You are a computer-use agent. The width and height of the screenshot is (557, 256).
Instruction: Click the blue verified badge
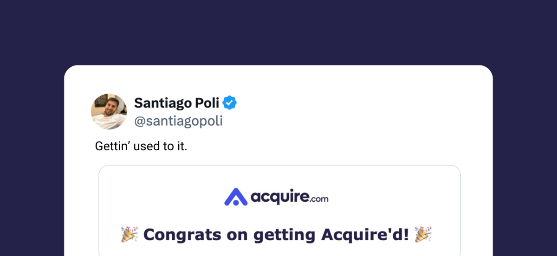(230, 102)
